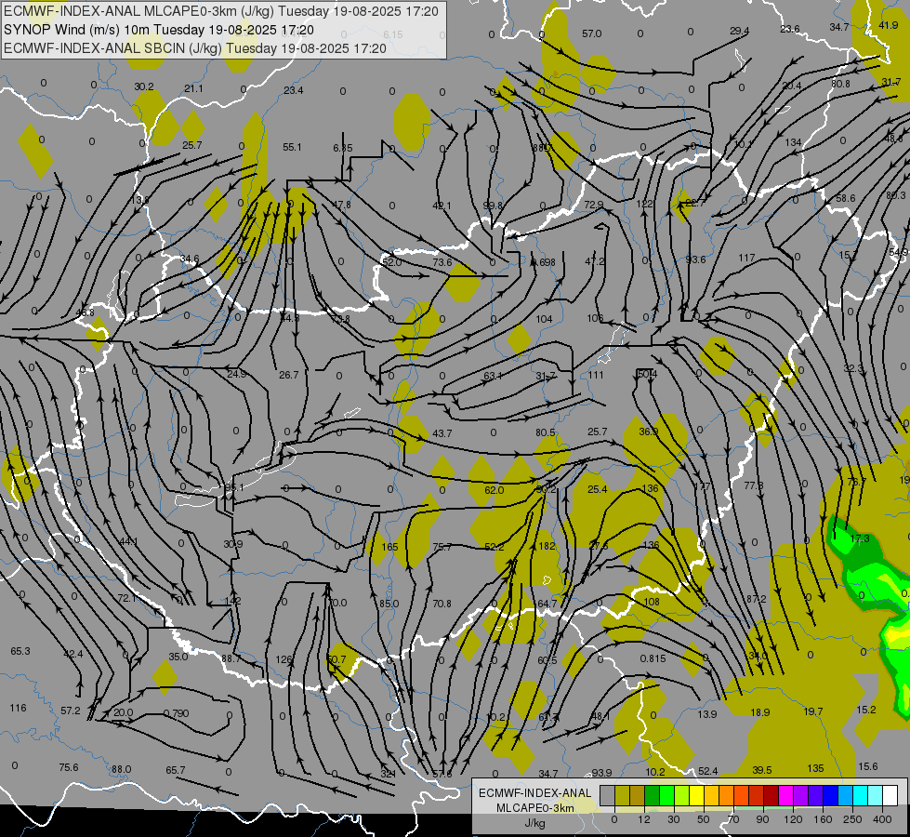This screenshot has height=837, width=910.
Task: Click the map value 65.3
Action: 20,651
